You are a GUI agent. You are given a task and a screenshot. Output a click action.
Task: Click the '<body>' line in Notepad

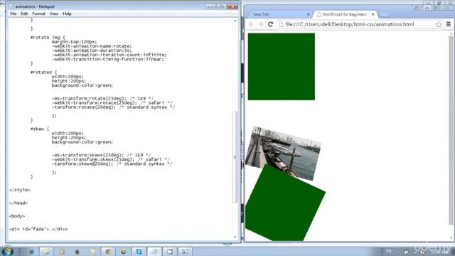pyautogui.click(x=17, y=216)
